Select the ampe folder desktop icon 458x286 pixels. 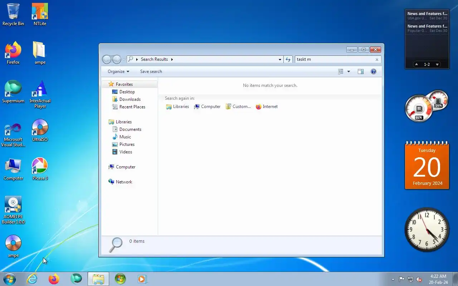pos(40,53)
